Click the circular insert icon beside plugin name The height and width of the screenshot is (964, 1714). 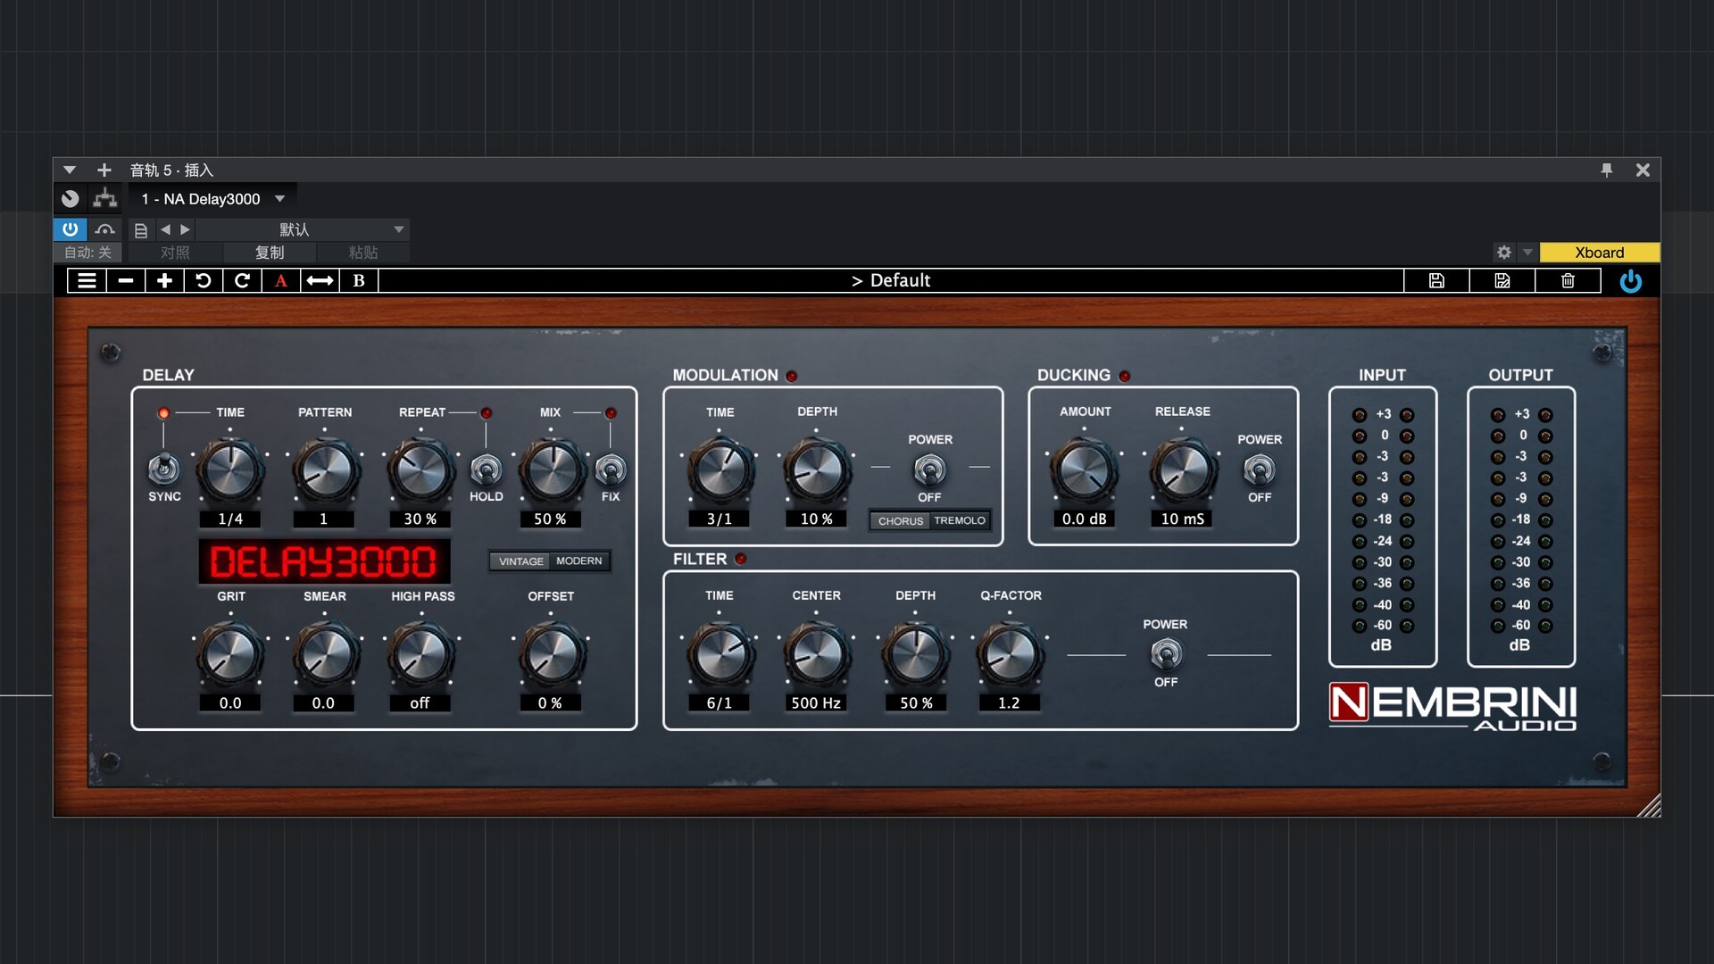[70, 198]
